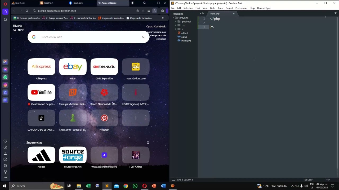Open index.php in the Sublime sidebar
This screenshot has width=339, height=190.
click(x=186, y=41)
